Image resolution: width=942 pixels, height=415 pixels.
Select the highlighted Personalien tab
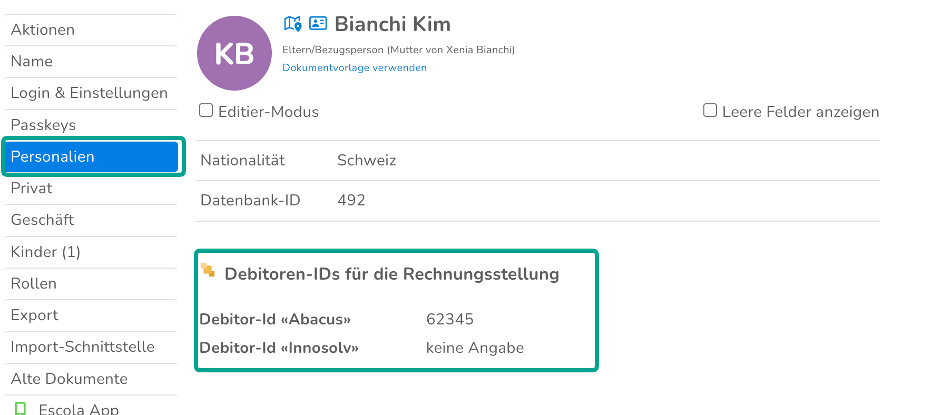click(92, 156)
